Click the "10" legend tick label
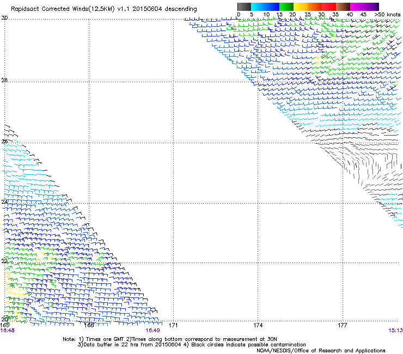The height and width of the screenshot is (354, 403). tap(266, 15)
